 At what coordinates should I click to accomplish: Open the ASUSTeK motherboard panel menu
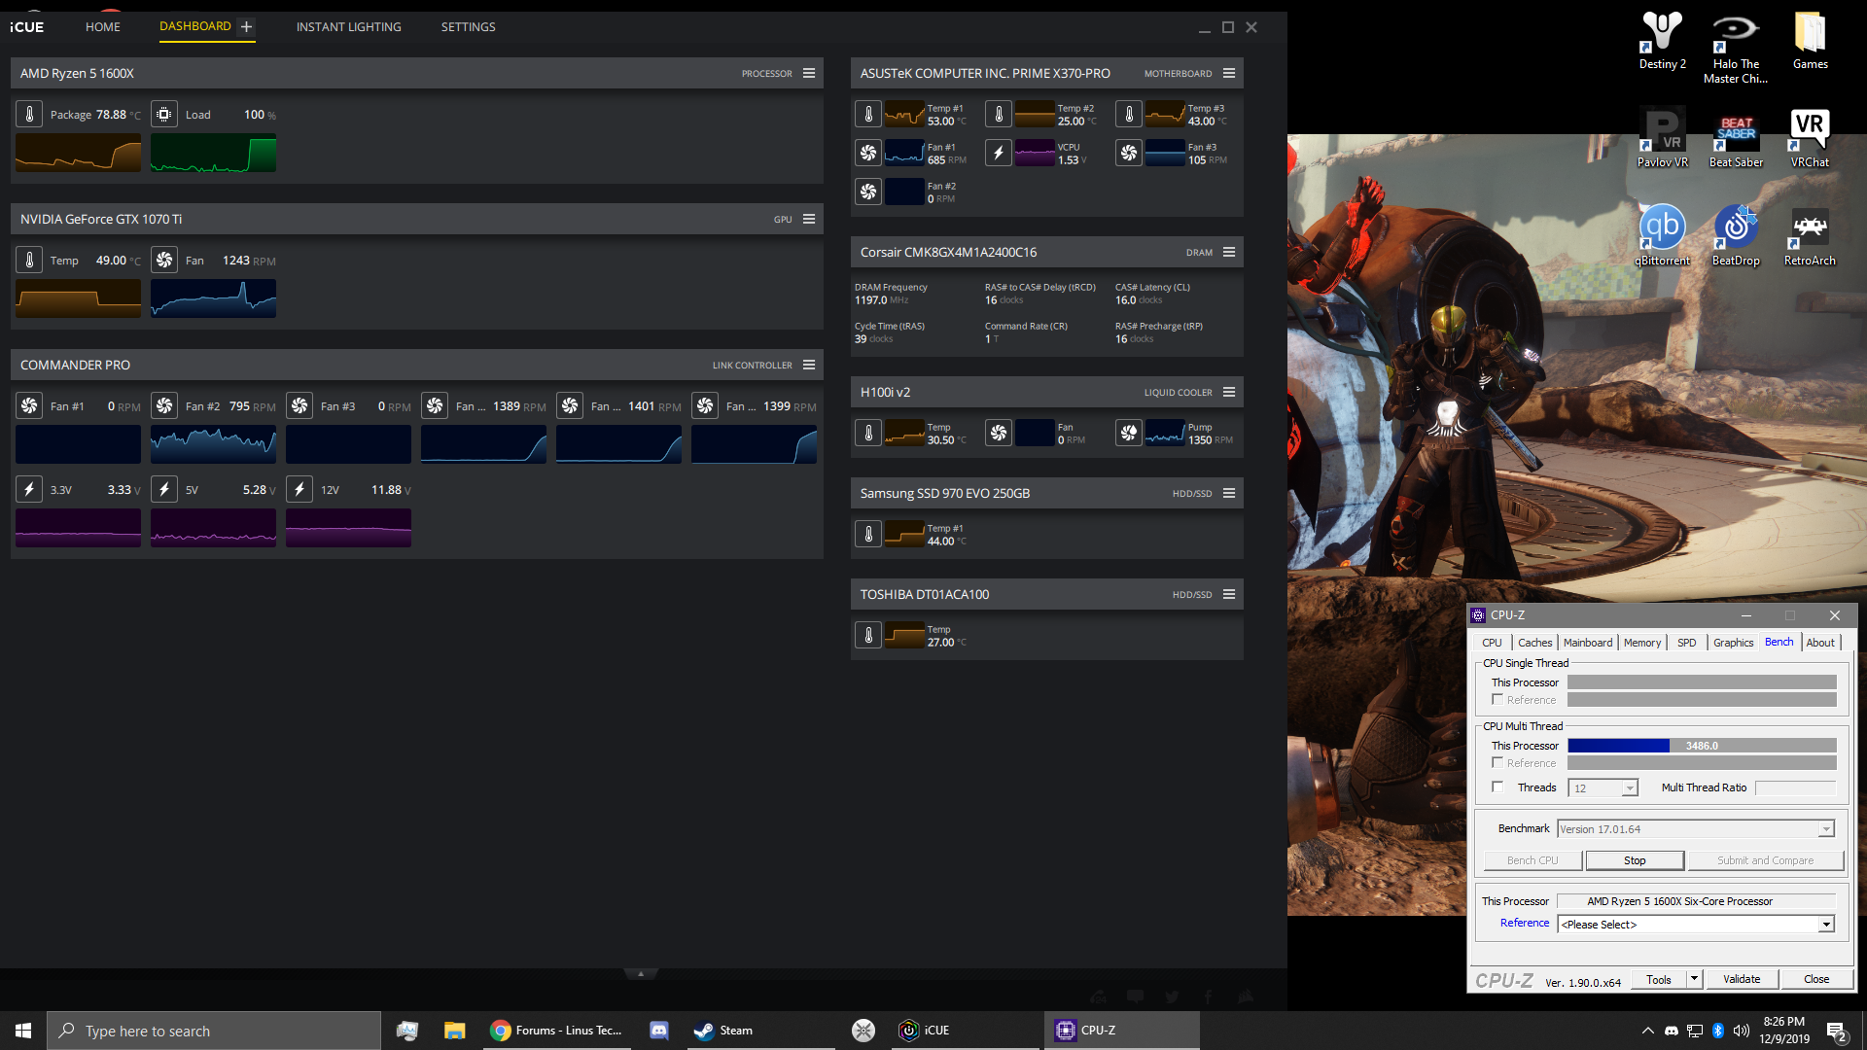pyautogui.click(x=1229, y=74)
